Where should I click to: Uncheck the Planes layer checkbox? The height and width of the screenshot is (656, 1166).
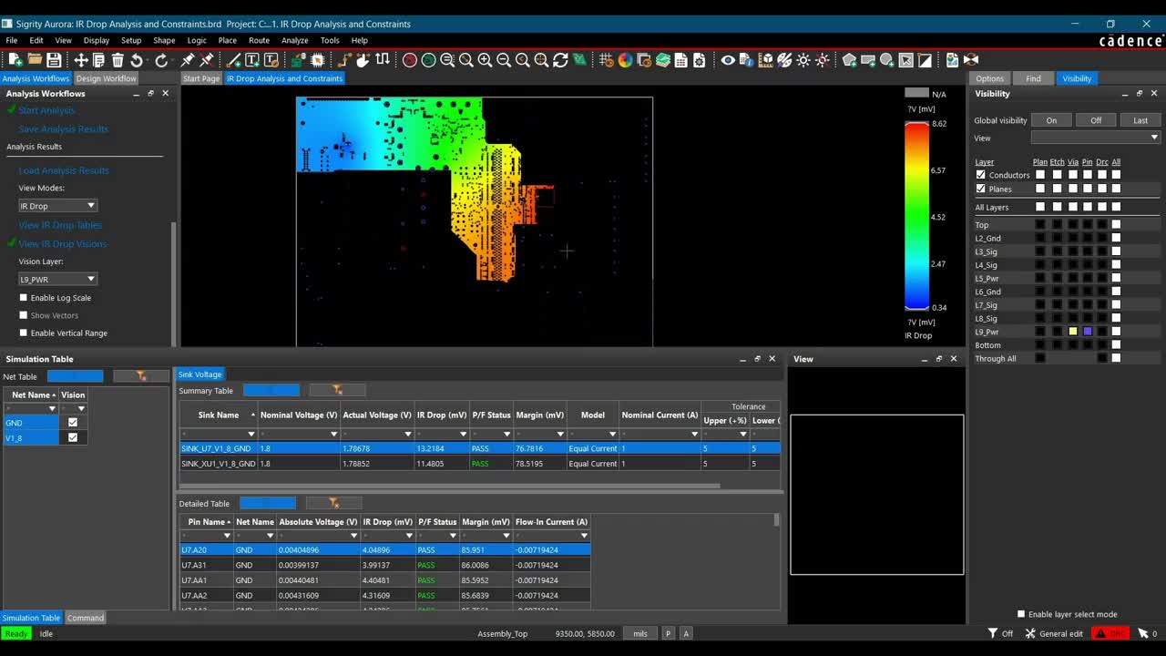coord(981,189)
